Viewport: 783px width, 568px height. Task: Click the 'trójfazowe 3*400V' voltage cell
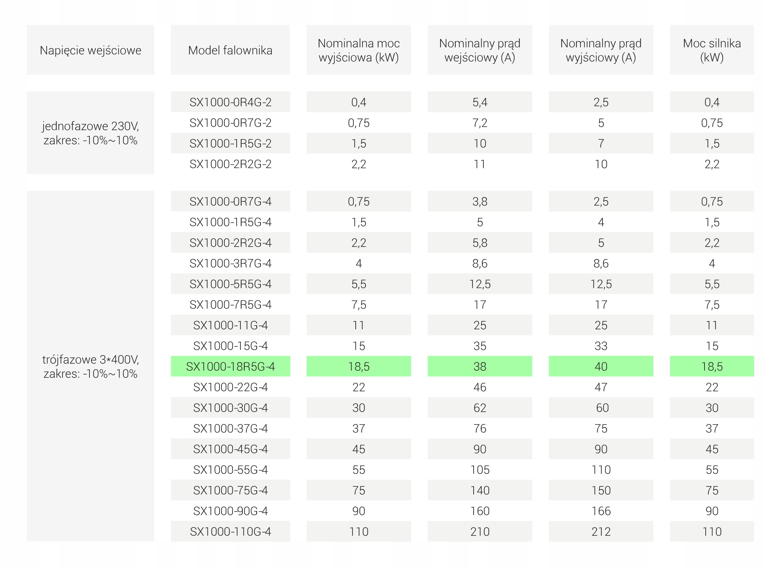click(x=90, y=367)
